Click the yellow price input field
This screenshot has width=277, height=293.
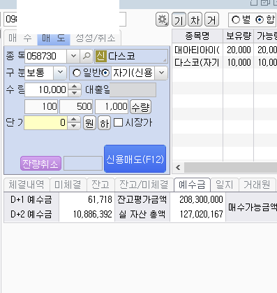(45, 122)
